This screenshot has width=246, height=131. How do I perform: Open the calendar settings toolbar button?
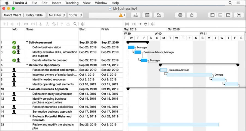click(147, 15)
